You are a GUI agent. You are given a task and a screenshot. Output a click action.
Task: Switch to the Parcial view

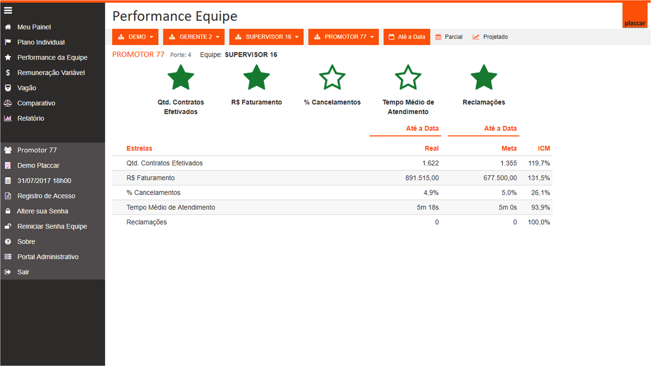coord(449,37)
